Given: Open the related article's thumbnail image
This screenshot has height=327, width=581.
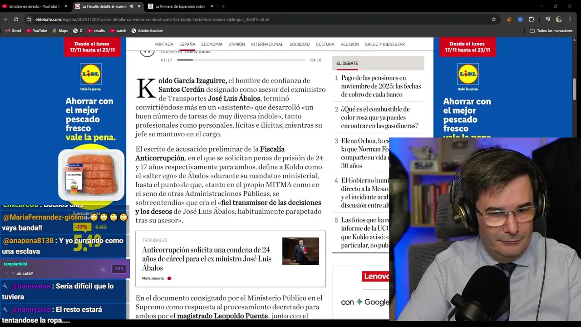Looking at the screenshot, I should [x=300, y=251].
